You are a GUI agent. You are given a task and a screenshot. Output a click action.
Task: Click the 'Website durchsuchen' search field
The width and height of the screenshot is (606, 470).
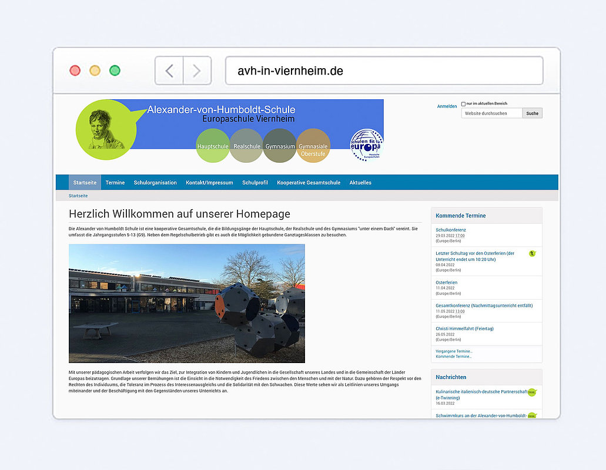pyautogui.click(x=491, y=113)
